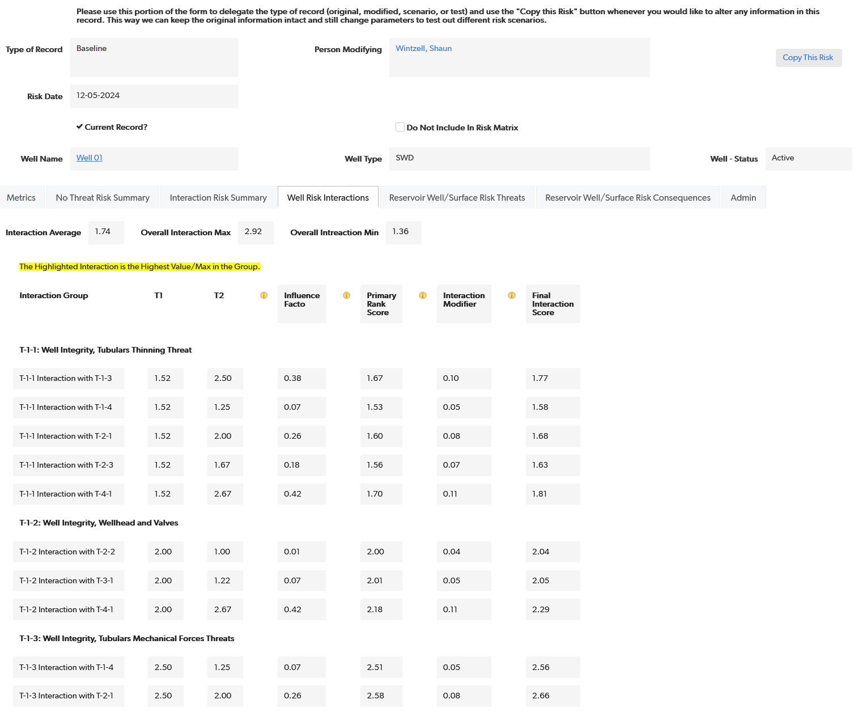
Task: Click info icon just before Primary Rank Score
Action: 346,295
